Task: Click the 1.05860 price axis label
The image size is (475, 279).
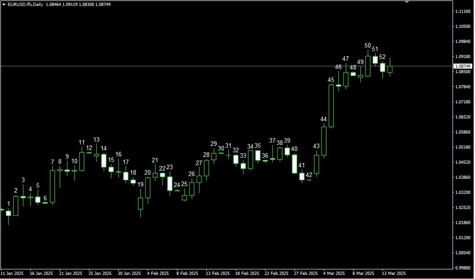Action: pos(463,132)
